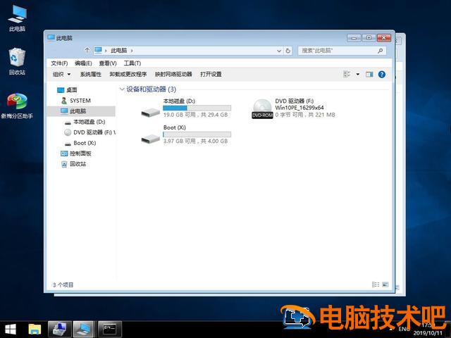Click the refresh button beside address bar
The width and height of the screenshot is (451, 338).
click(x=288, y=51)
